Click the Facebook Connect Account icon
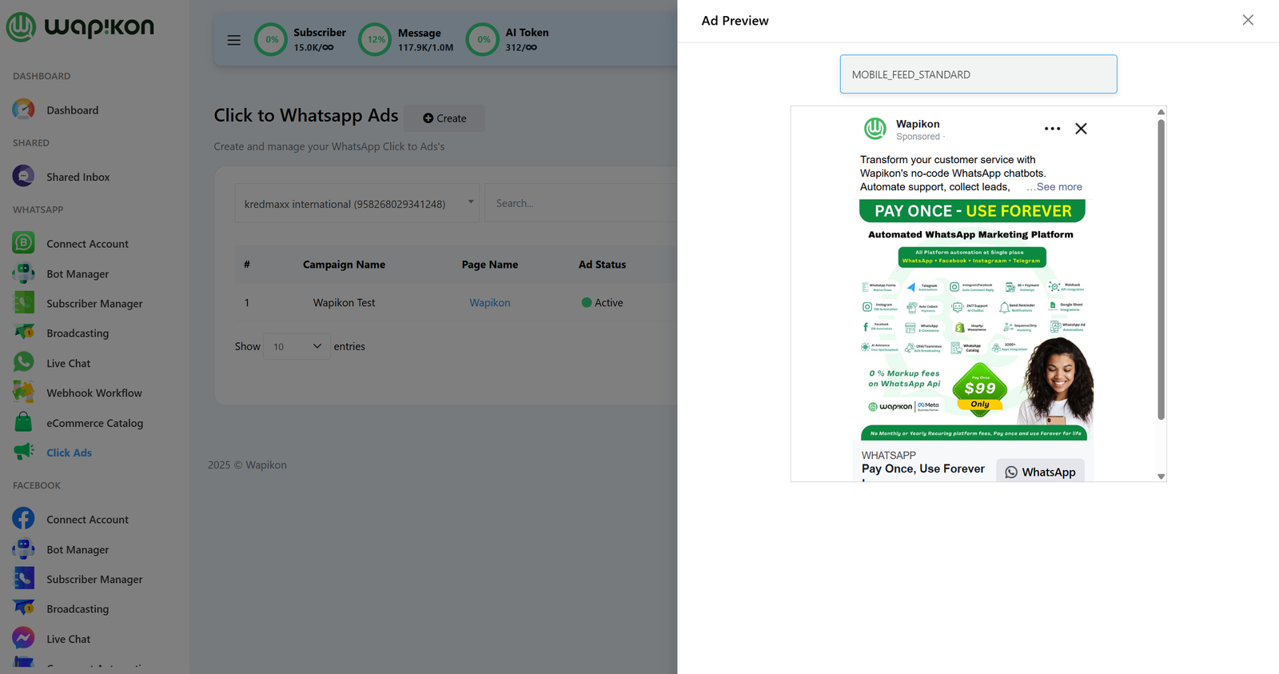This screenshot has height=674, width=1279. pos(23,519)
